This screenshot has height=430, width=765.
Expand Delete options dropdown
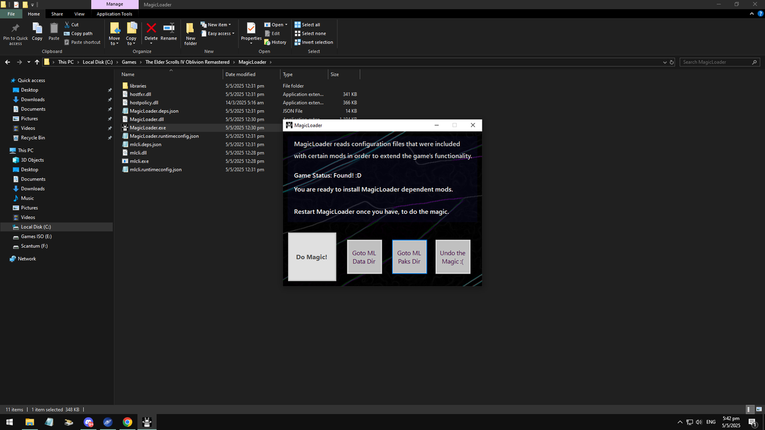[151, 42]
